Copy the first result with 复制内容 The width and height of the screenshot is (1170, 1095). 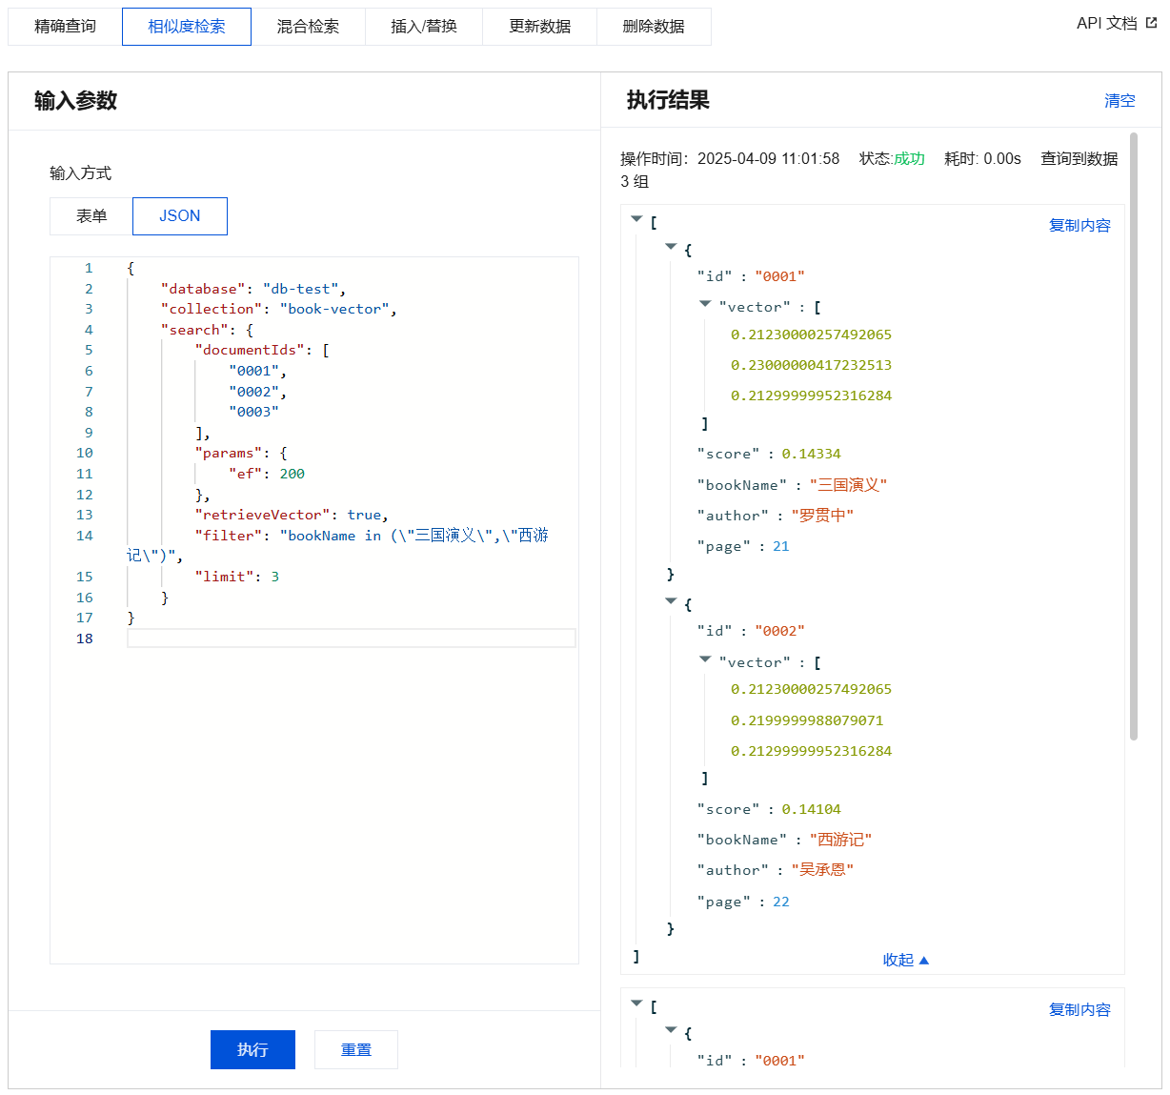pyautogui.click(x=1079, y=226)
